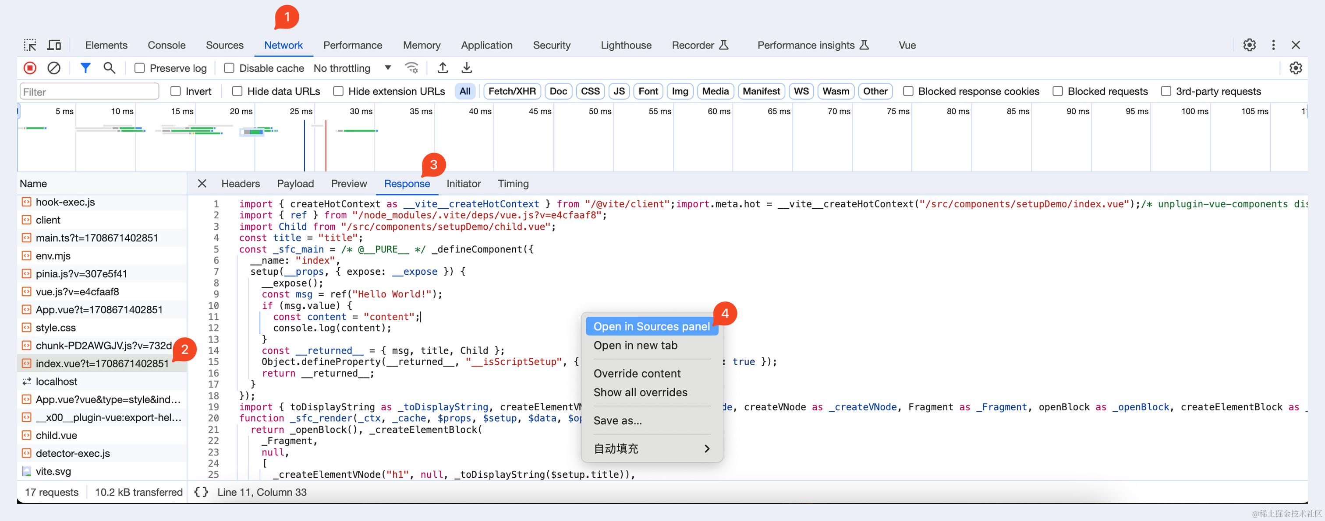Click the import HAR upload icon
Viewport: 1325px width, 521px height.
tap(443, 68)
